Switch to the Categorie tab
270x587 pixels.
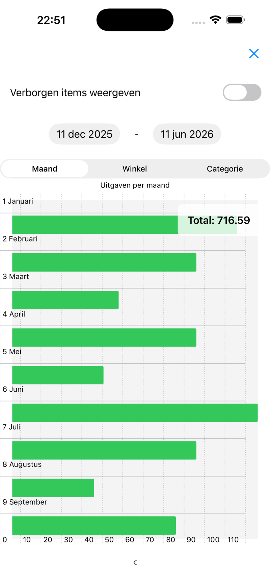[x=225, y=169]
